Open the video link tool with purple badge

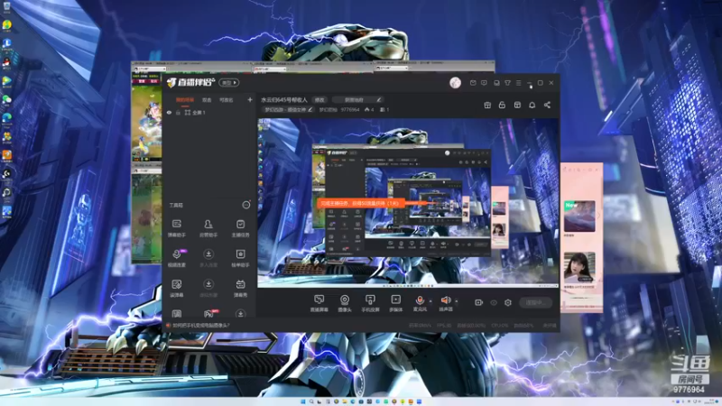pyautogui.click(x=177, y=258)
